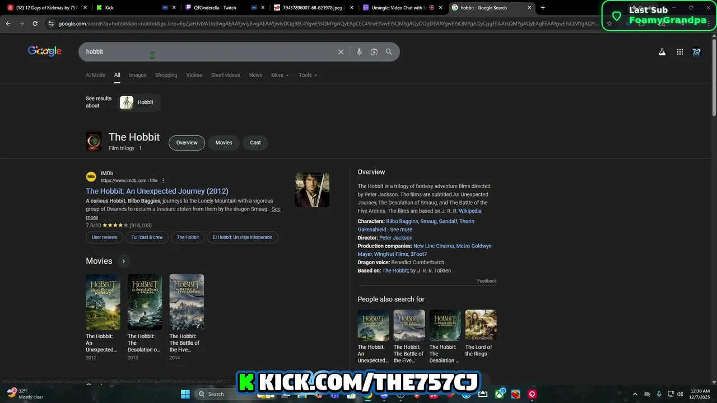Open The Lord of the Rings thumbnail
Viewport: 717px width, 403px height.
coord(481,325)
